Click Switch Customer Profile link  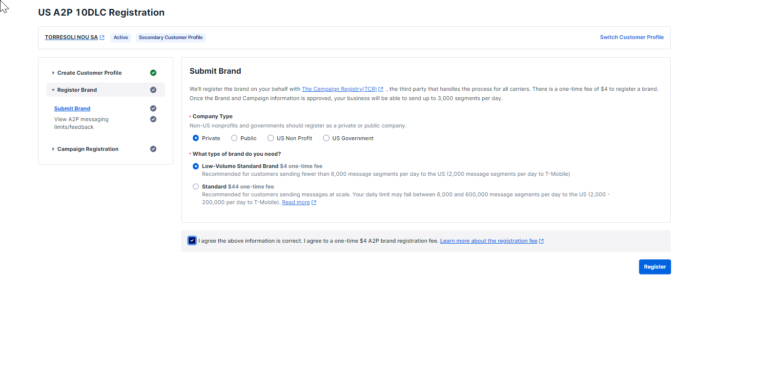coord(632,37)
